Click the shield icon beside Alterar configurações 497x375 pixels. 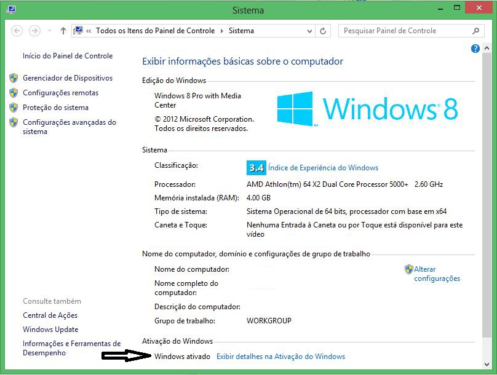pos(408,269)
